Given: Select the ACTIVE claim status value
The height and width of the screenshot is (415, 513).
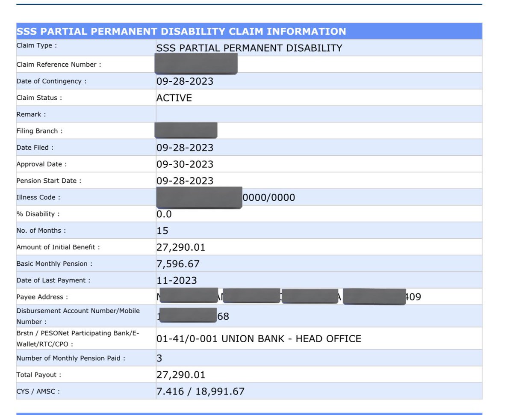Looking at the screenshot, I should (174, 98).
